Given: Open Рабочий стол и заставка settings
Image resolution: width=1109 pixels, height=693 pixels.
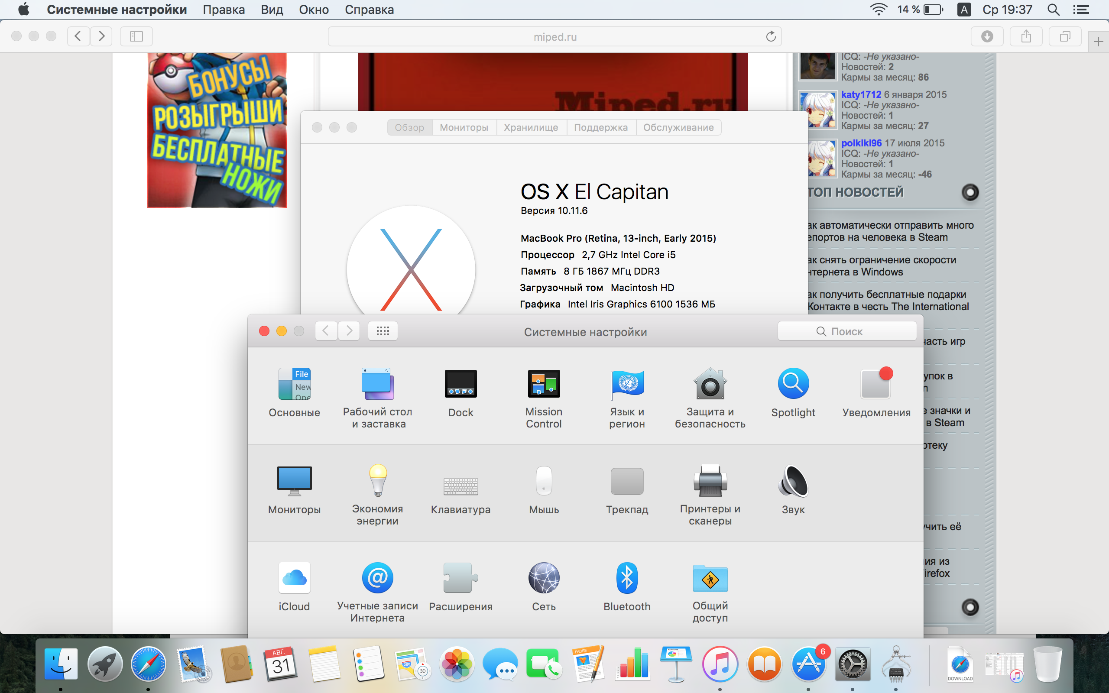Looking at the screenshot, I should tap(378, 398).
